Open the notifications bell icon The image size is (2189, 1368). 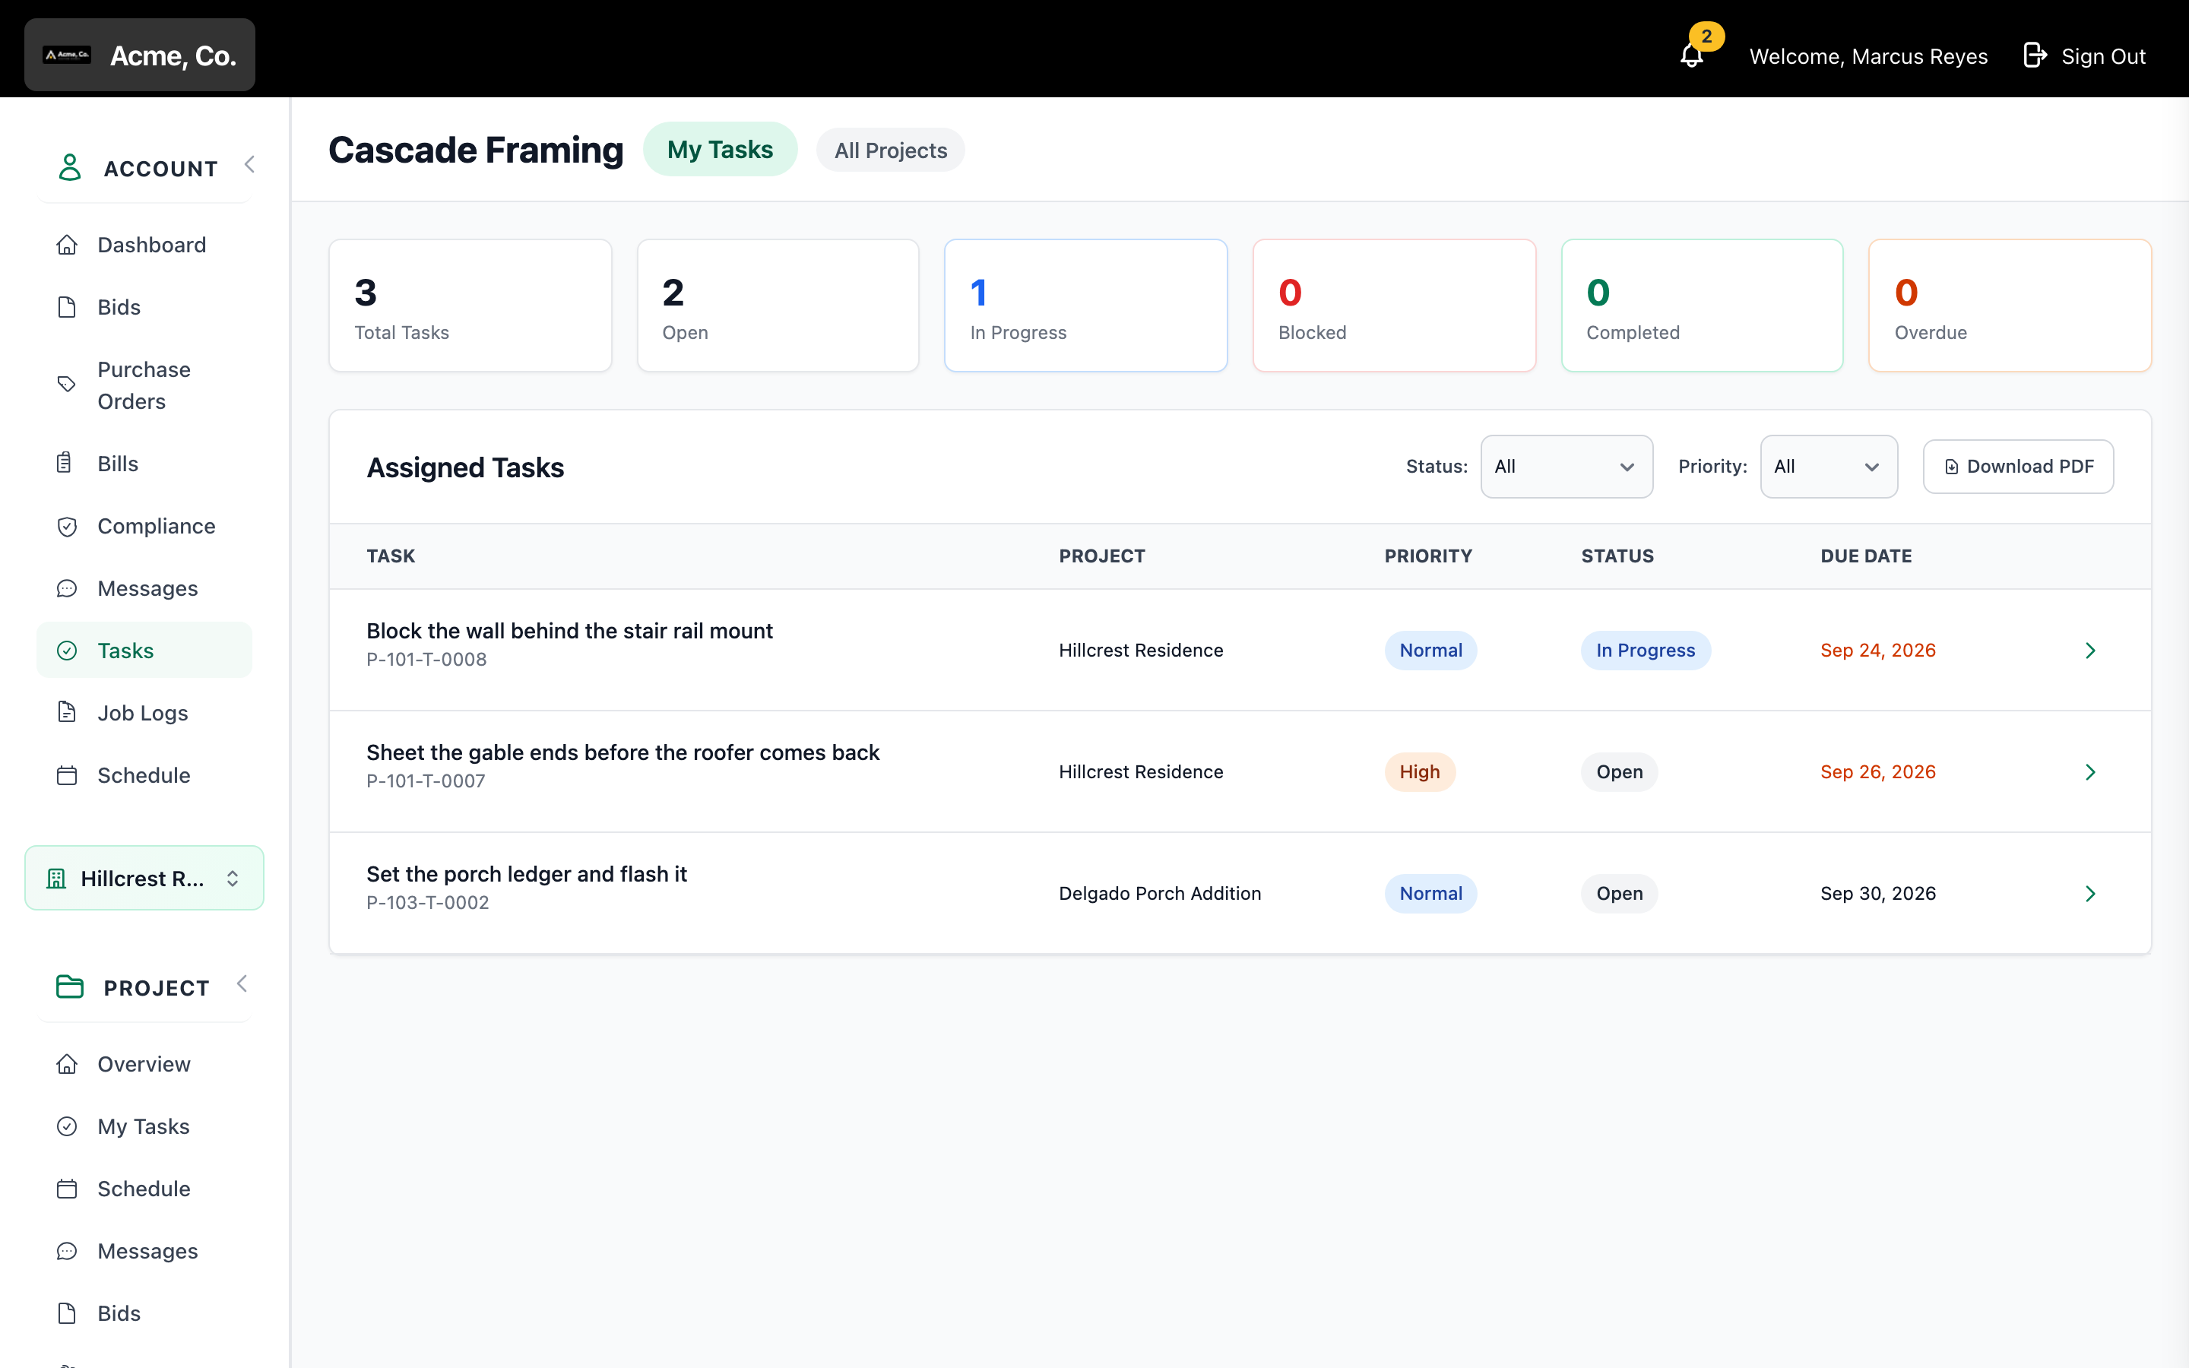[x=1691, y=56]
